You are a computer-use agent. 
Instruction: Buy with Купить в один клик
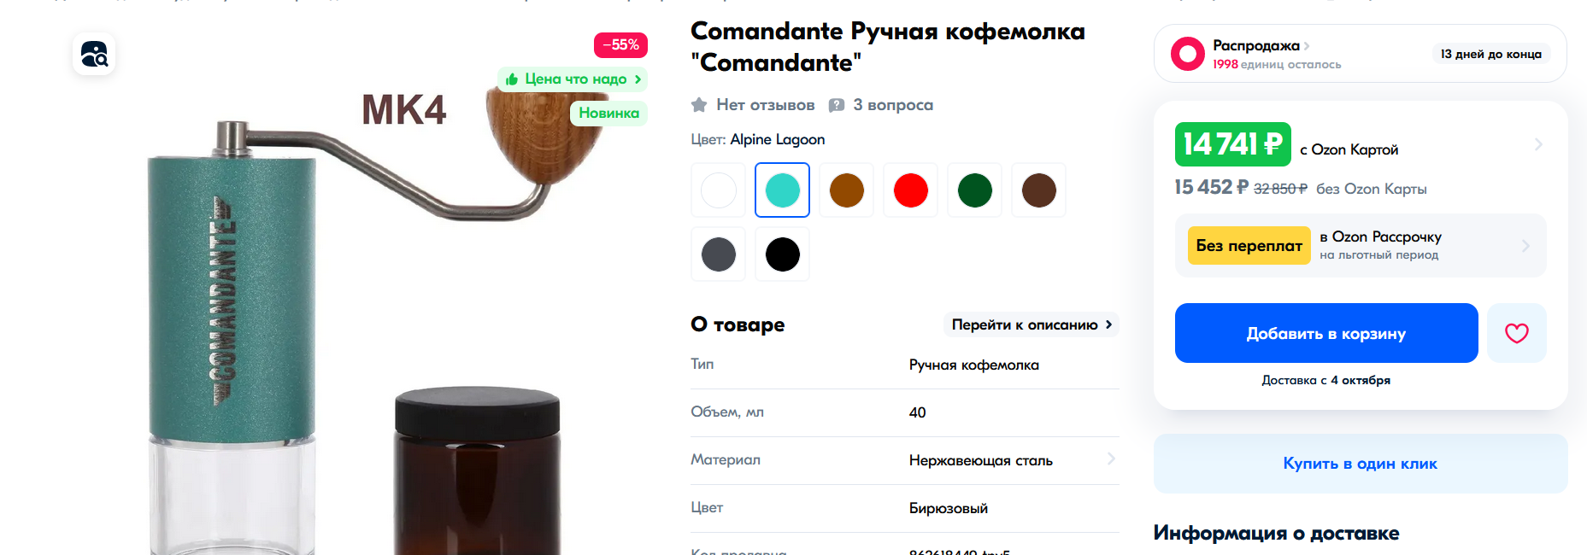click(1361, 464)
